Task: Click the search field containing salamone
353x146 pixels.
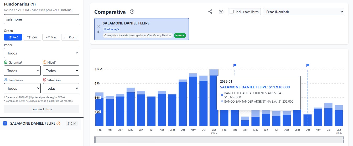Action: (41, 19)
